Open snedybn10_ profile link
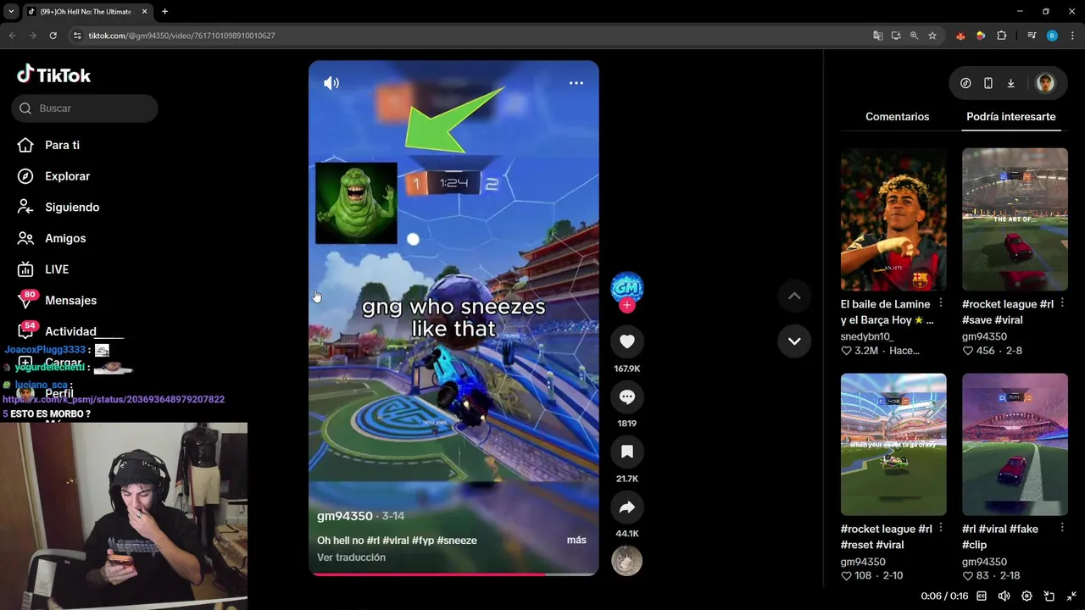The width and height of the screenshot is (1085, 610). pyautogui.click(x=869, y=336)
